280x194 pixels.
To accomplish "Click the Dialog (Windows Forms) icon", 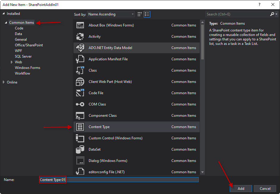I will [x=80, y=161].
